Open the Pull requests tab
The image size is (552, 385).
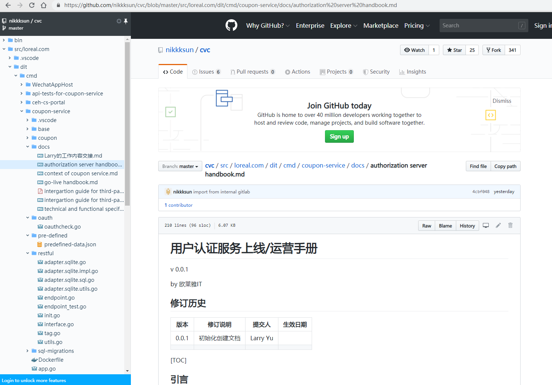pos(253,72)
